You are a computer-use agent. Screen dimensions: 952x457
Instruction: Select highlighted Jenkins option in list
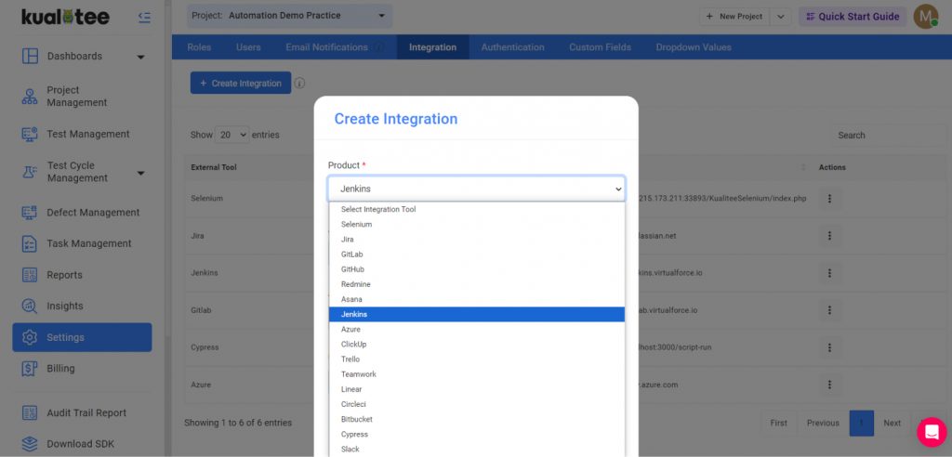coord(477,314)
